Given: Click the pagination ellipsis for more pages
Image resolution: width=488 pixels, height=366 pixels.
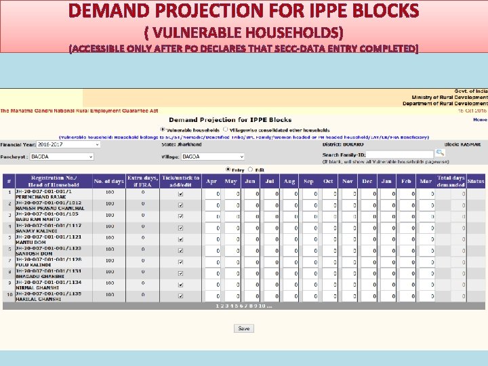Looking at the screenshot, I should click(x=269, y=306).
